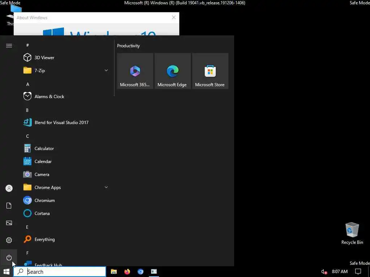
Task: Click the Windows Start button
Action: point(7,272)
